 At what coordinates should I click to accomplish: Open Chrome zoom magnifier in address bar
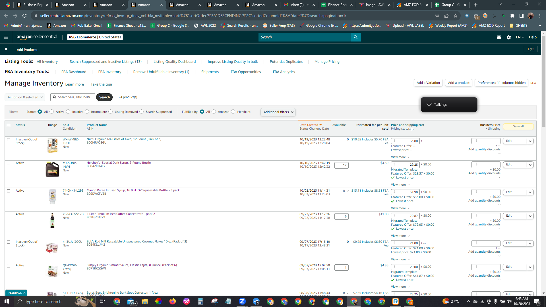pos(437,16)
